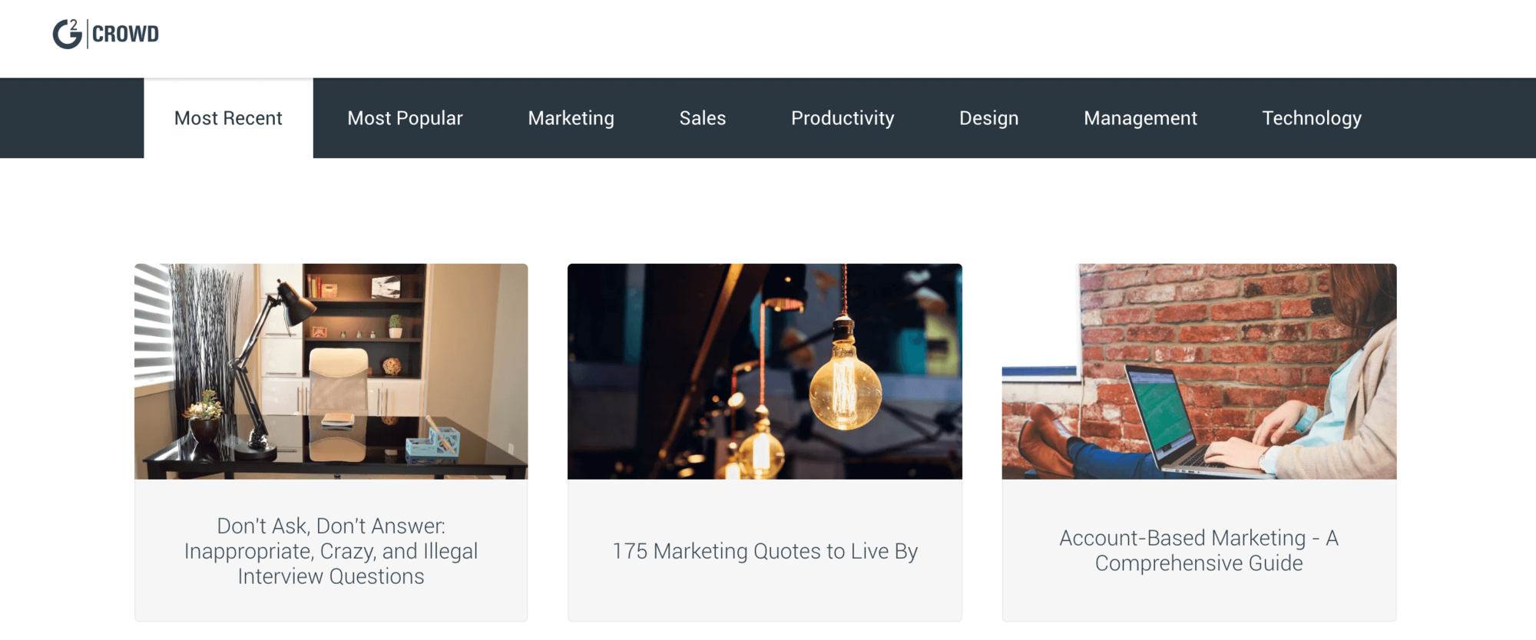Switch to the Technology tab
1536x640 pixels.
tap(1311, 117)
